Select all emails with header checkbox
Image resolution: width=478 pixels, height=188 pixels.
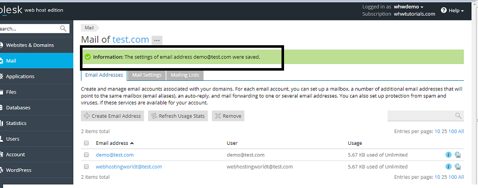click(x=86, y=143)
